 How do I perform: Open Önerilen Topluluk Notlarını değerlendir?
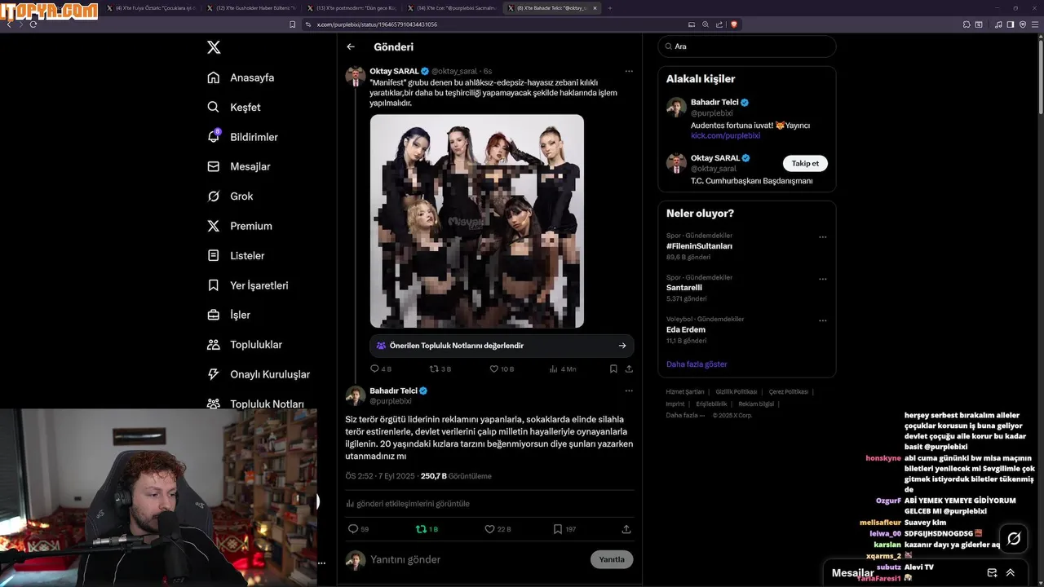(x=502, y=346)
